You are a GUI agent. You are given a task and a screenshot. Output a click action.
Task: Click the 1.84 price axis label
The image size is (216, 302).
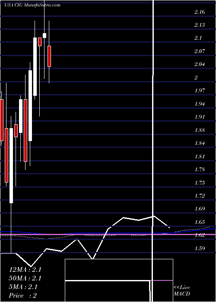[x=200, y=143]
